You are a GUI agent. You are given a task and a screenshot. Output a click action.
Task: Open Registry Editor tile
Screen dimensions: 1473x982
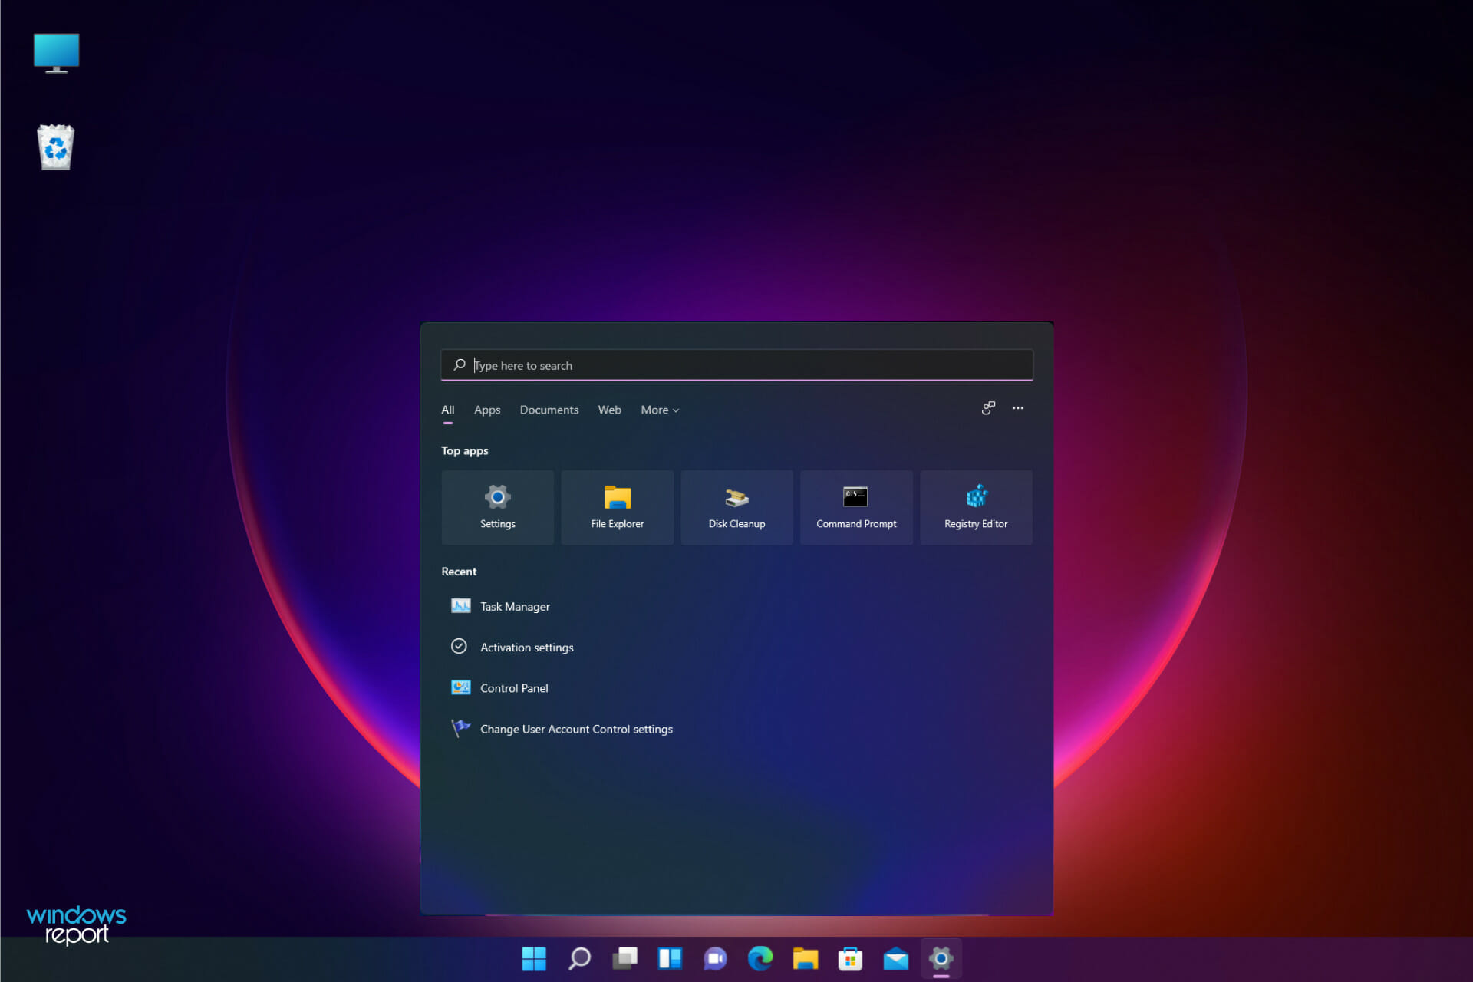click(976, 507)
